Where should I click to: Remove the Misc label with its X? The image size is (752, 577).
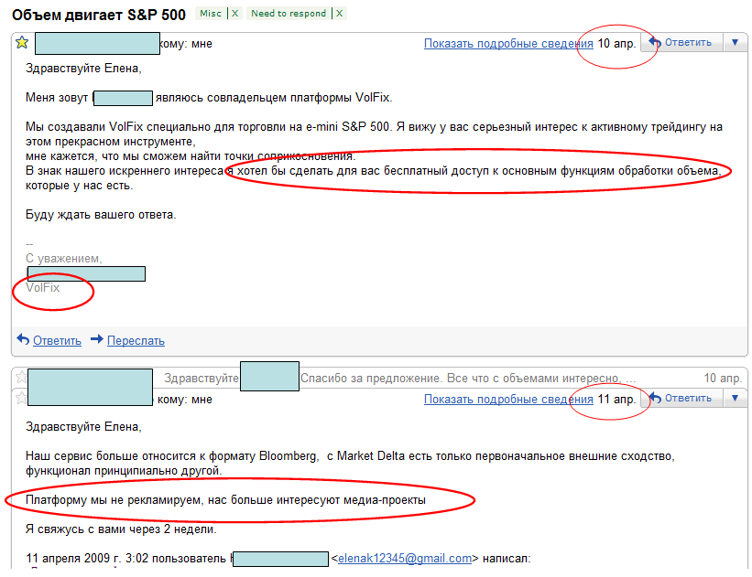coord(235,14)
